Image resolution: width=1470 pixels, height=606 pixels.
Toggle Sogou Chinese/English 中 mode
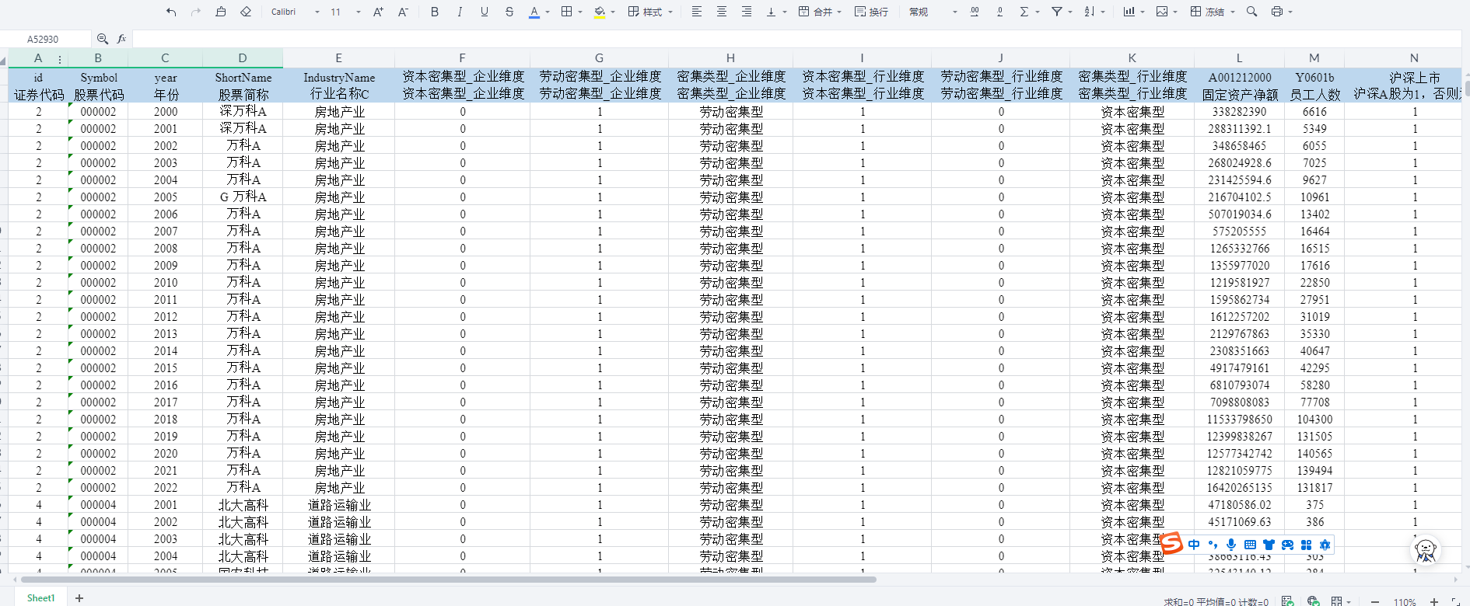1194,545
